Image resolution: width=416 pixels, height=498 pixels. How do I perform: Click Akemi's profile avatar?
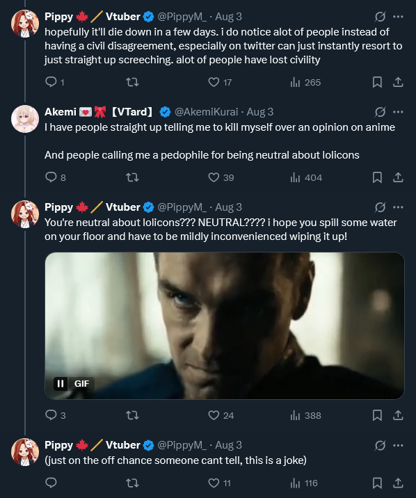click(25, 119)
